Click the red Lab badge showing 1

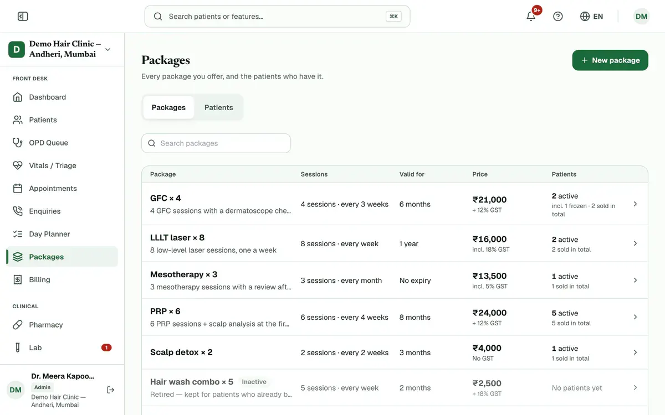click(x=106, y=347)
